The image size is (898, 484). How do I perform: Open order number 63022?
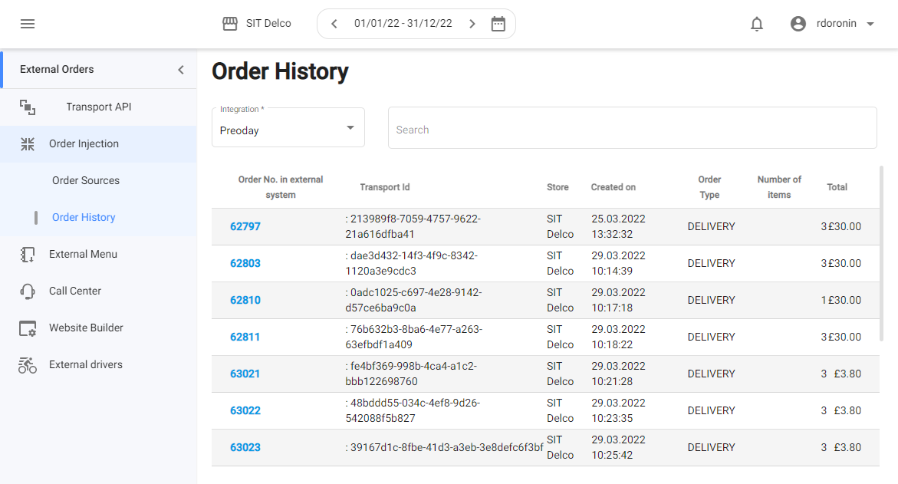tap(245, 411)
